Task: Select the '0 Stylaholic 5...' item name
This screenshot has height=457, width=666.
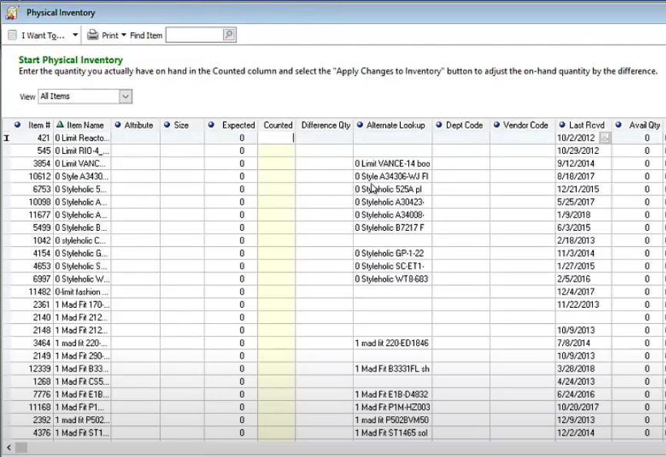Action: pyautogui.click(x=80, y=189)
